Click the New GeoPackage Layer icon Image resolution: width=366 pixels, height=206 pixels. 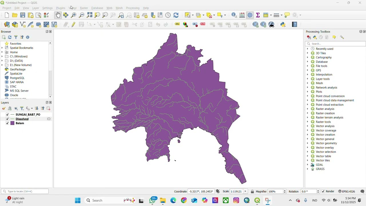[x=15, y=25]
